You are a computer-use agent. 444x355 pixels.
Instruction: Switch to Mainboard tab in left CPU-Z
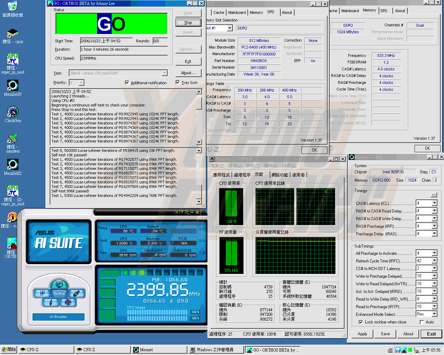pos(237,12)
